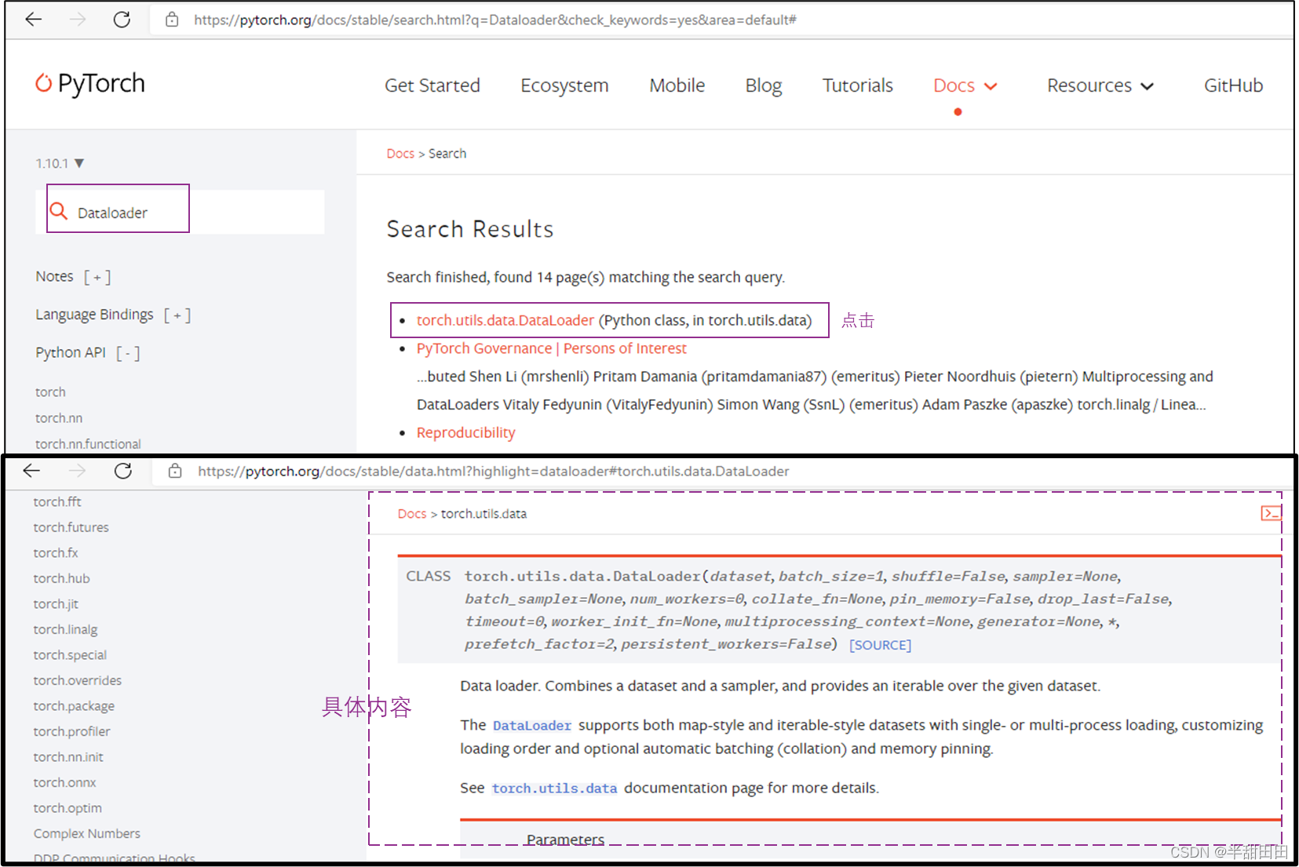Open Resources dropdown menu
The image size is (1299, 867).
tap(1100, 86)
